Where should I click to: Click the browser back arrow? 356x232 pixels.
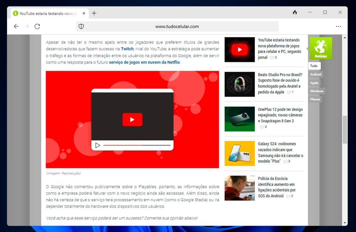pyautogui.click(x=16, y=26)
